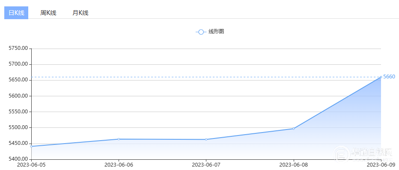Click the 2023-06-05 x-axis date label

(x=31, y=165)
